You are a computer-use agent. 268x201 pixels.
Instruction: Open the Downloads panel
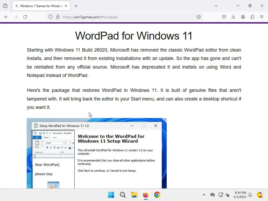click(x=233, y=17)
